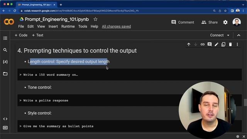Click the notebook title Prompt_Engineering_101.ipynb

tap(57, 19)
